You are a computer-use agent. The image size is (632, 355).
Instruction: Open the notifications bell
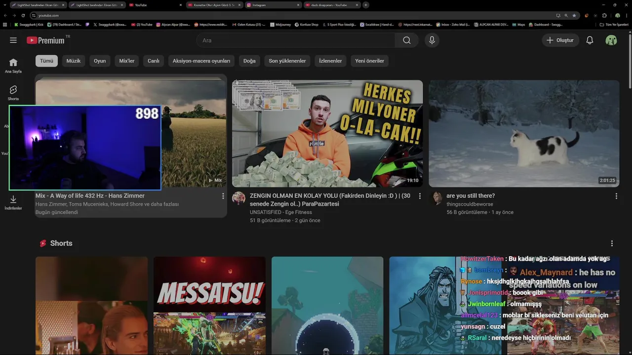[x=590, y=40]
